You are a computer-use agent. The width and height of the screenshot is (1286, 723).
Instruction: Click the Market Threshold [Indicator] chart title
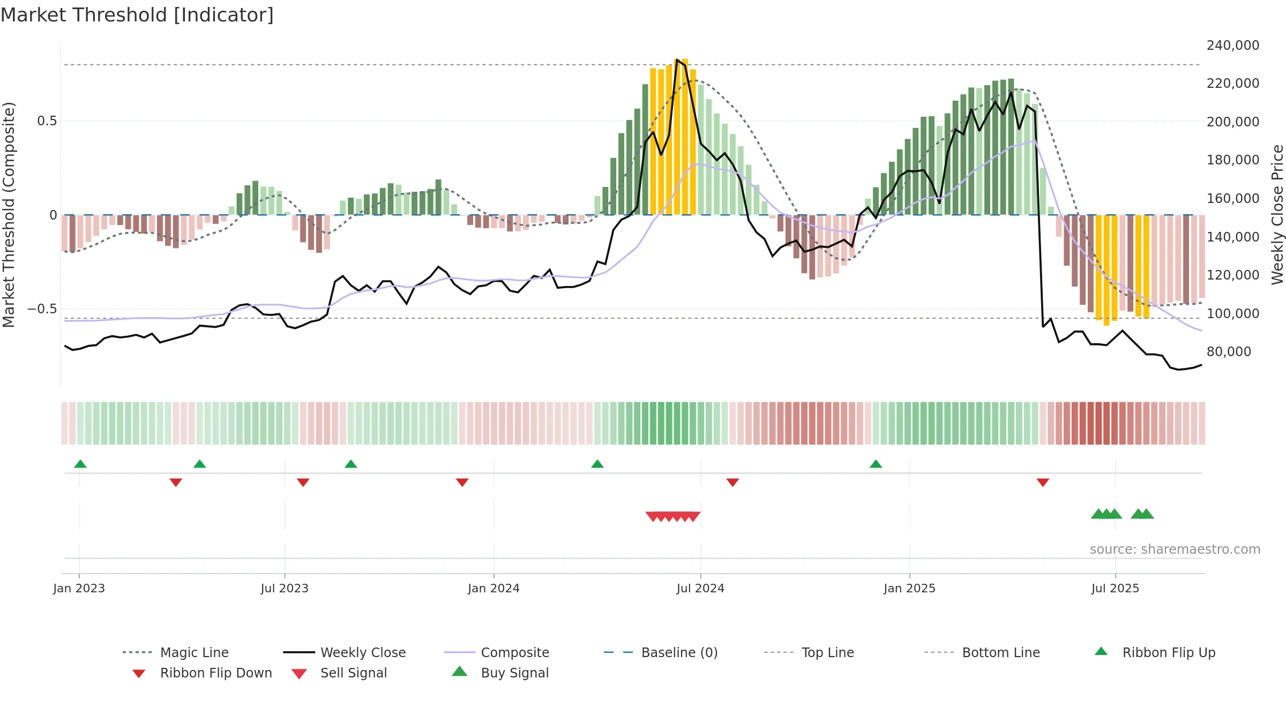tap(137, 15)
